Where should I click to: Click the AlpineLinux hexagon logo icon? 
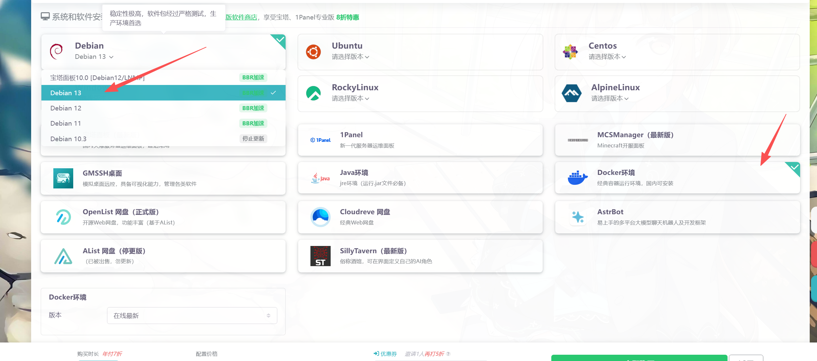coord(572,94)
